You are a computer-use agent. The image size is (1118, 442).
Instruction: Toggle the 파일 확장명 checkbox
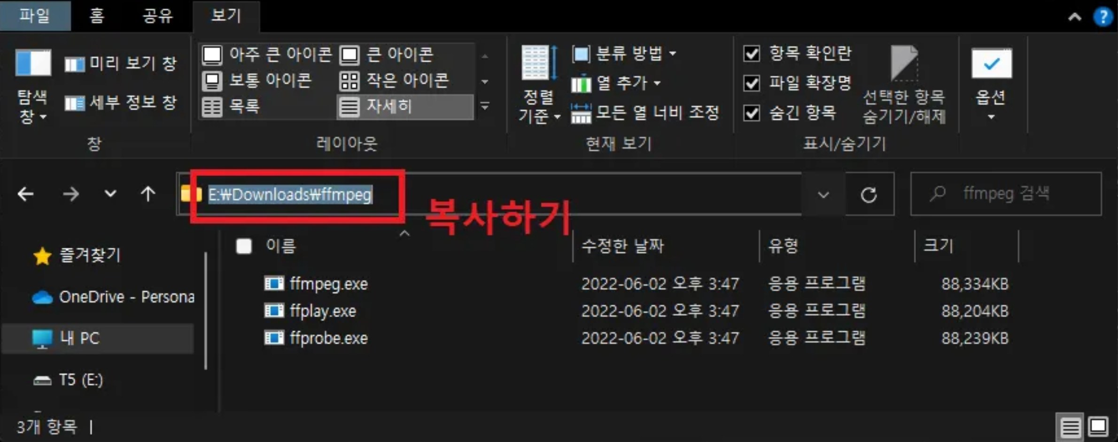point(752,83)
